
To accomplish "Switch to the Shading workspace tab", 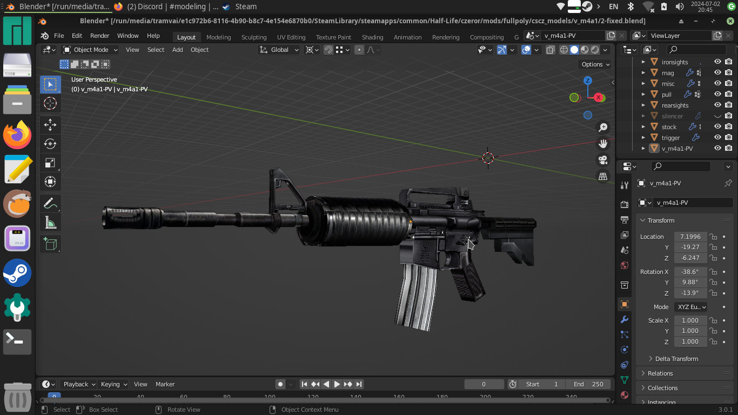I will point(372,37).
